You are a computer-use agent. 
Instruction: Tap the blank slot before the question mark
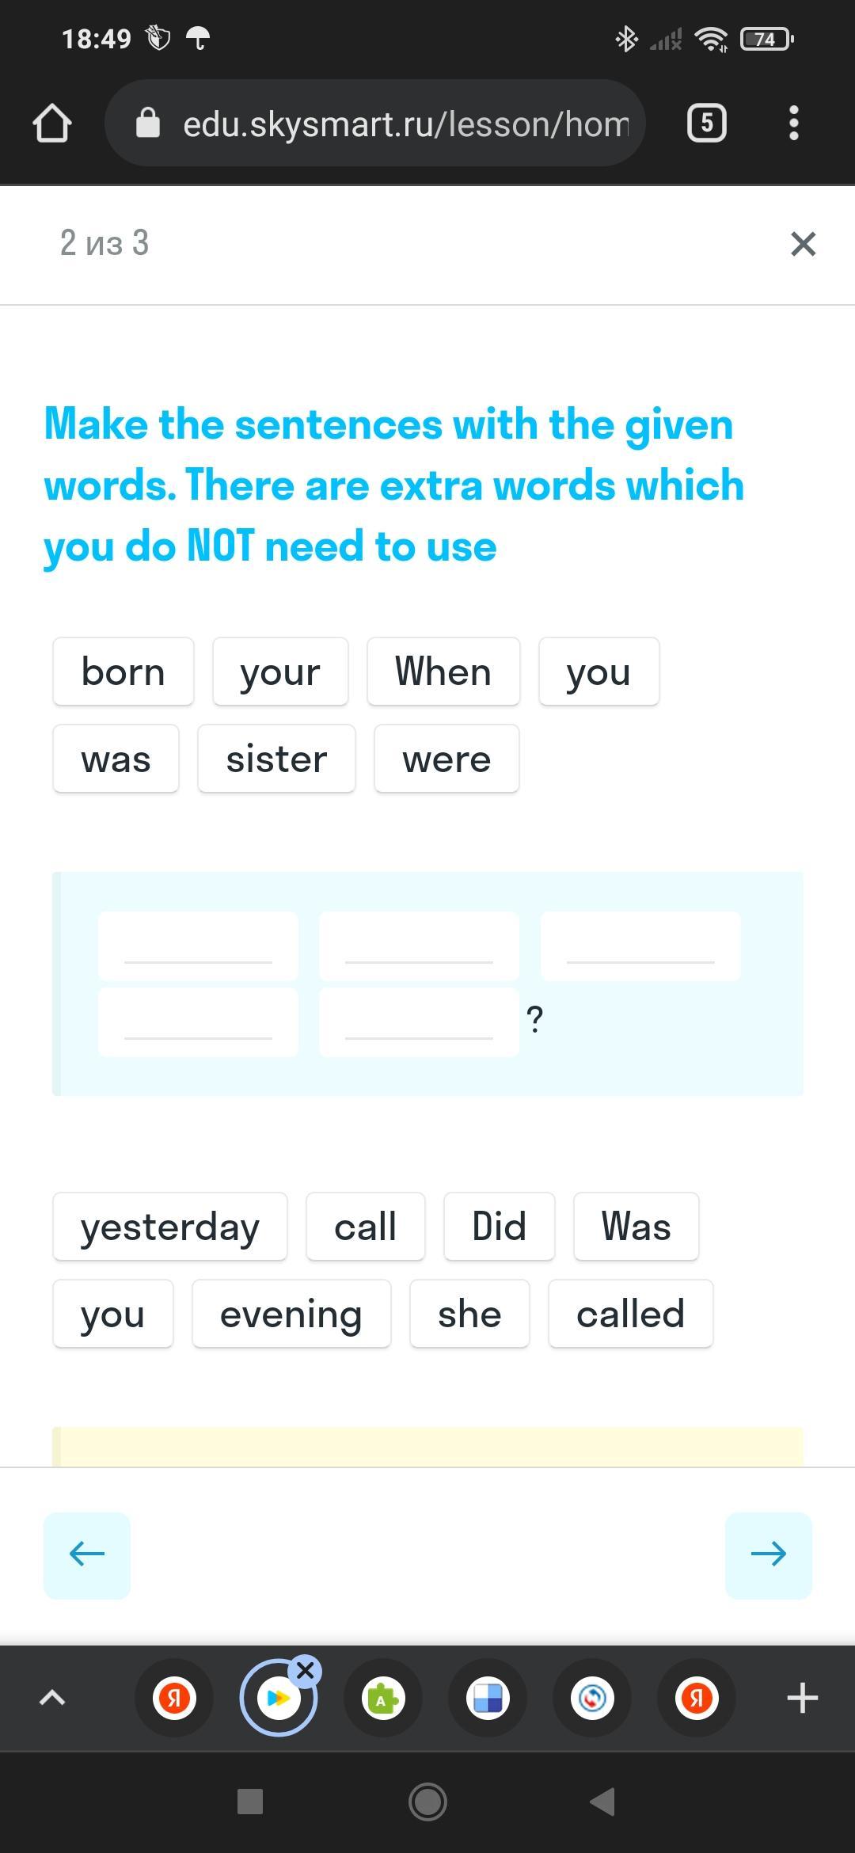(419, 1022)
